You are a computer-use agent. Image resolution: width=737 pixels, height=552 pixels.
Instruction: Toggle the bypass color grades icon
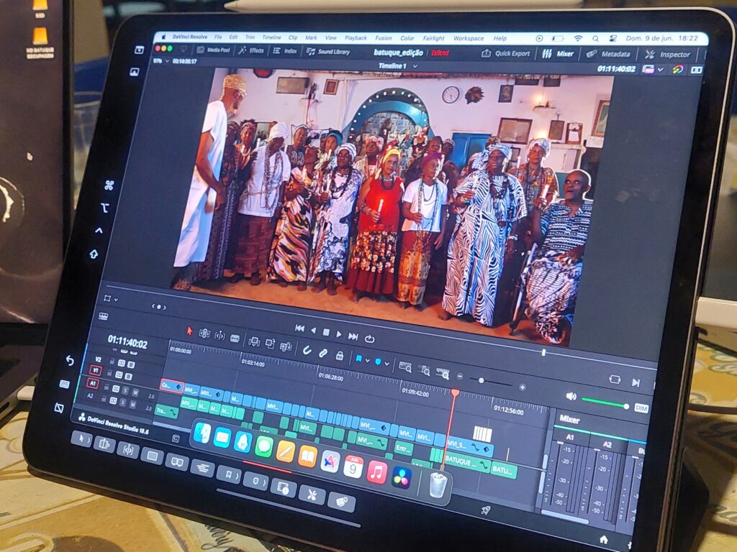(x=678, y=70)
